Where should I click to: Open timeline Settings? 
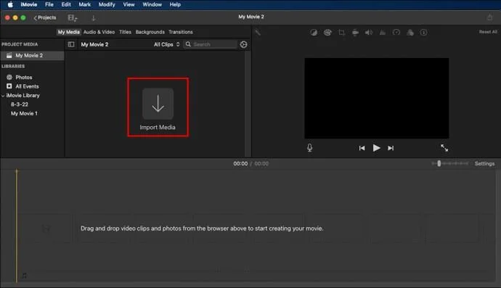484,163
